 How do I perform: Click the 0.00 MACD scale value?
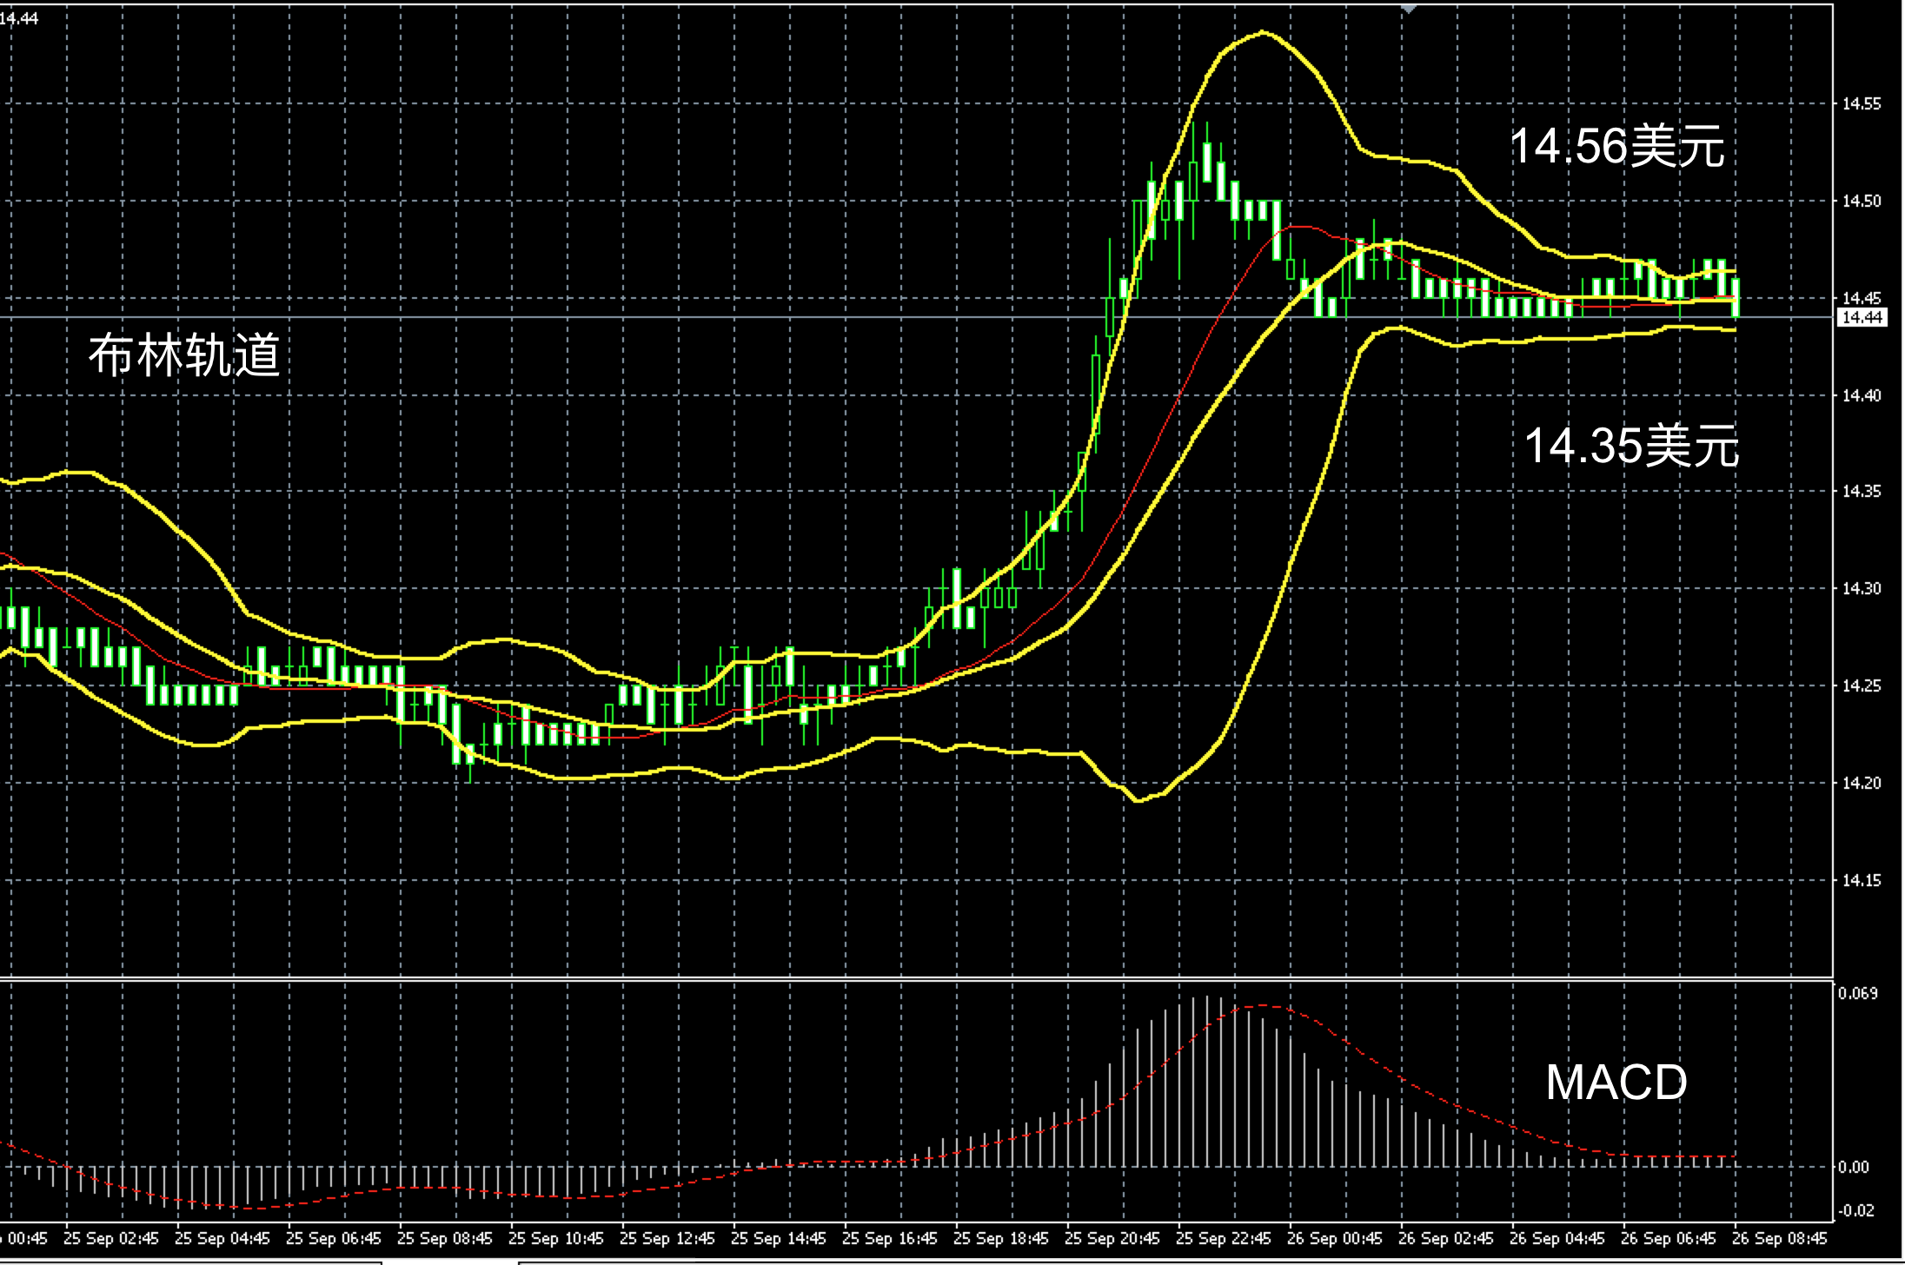click(x=1854, y=1168)
